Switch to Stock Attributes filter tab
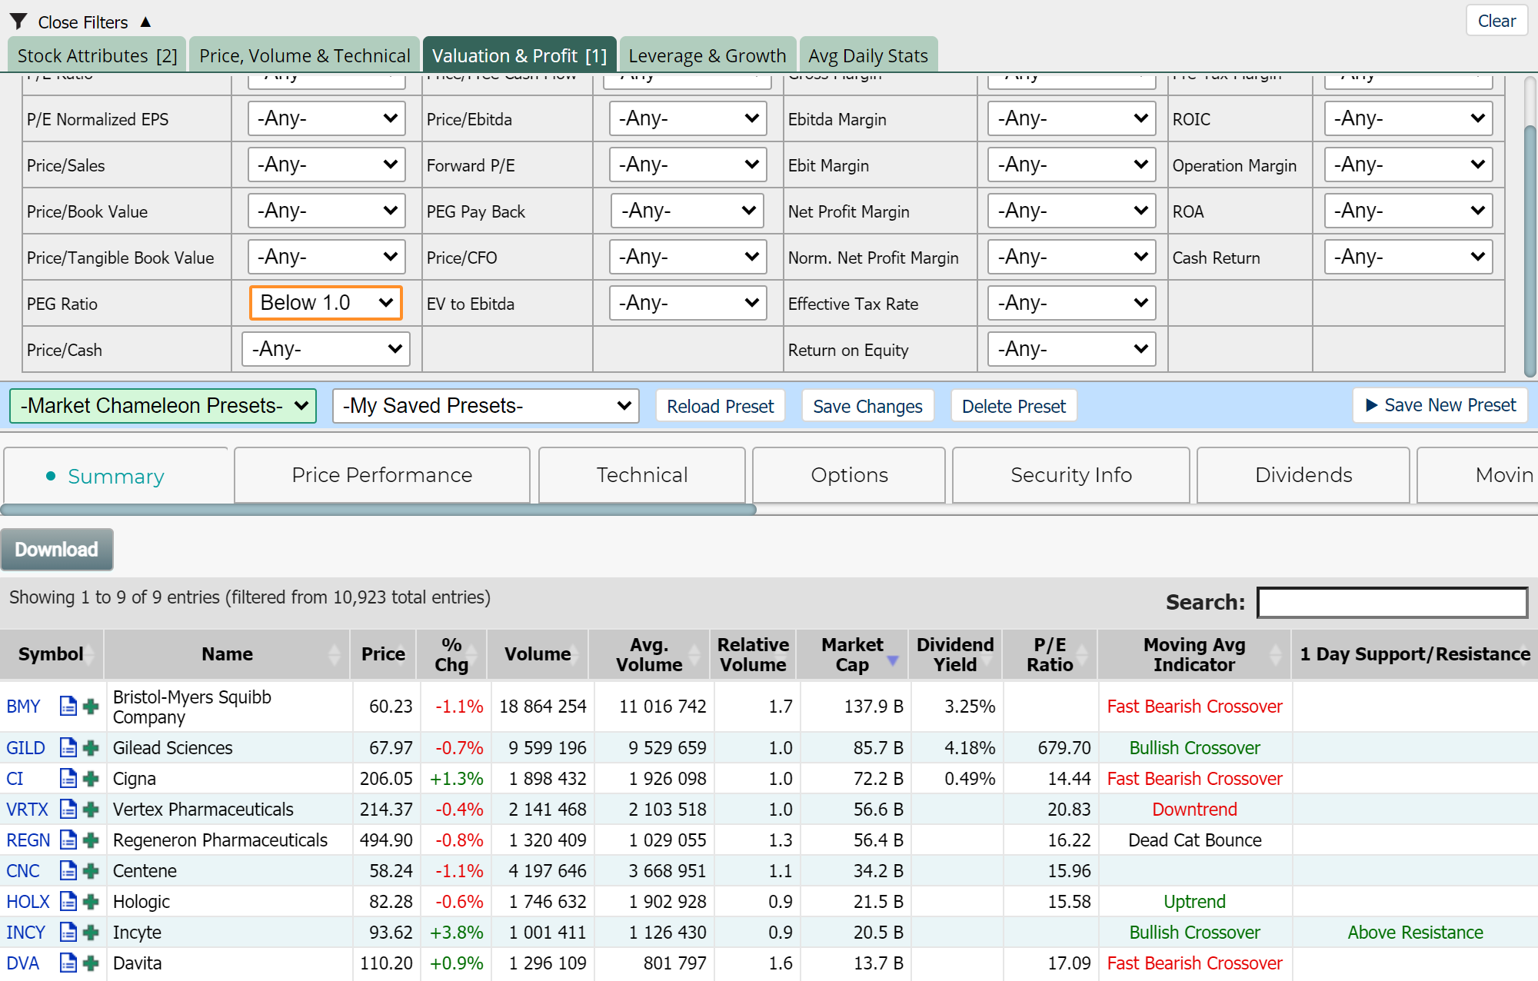1538x981 pixels. [x=97, y=55]
